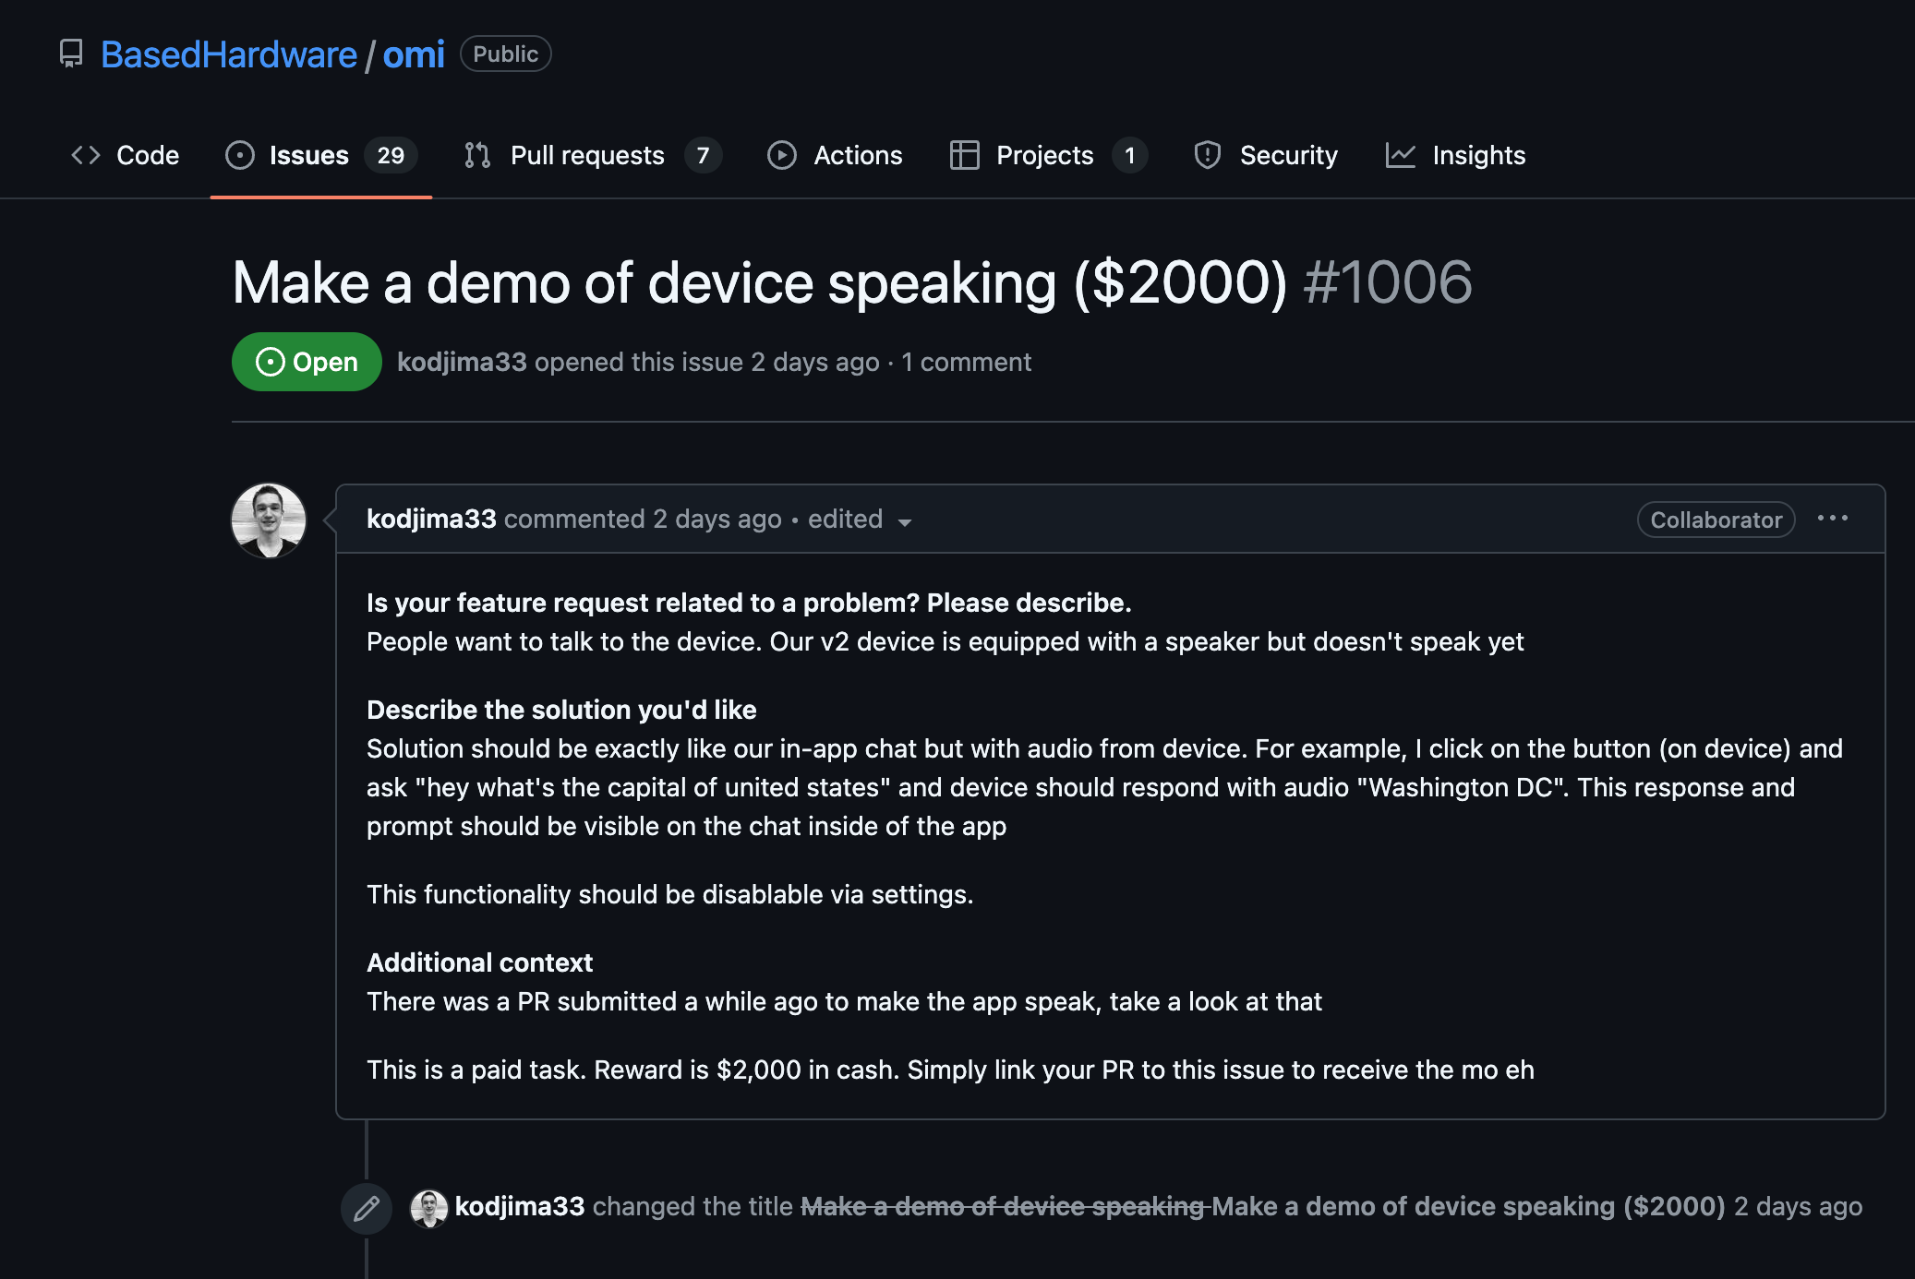Open the BasedHardware organization link
Image resolution: width=1915 pixels, height=1279 pixels.
tap(229, 54)
